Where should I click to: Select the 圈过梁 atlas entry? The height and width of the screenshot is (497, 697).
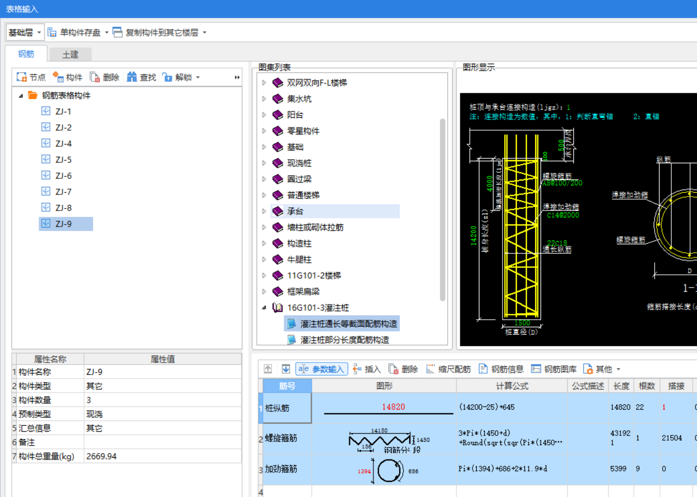[x=299, y=179]
